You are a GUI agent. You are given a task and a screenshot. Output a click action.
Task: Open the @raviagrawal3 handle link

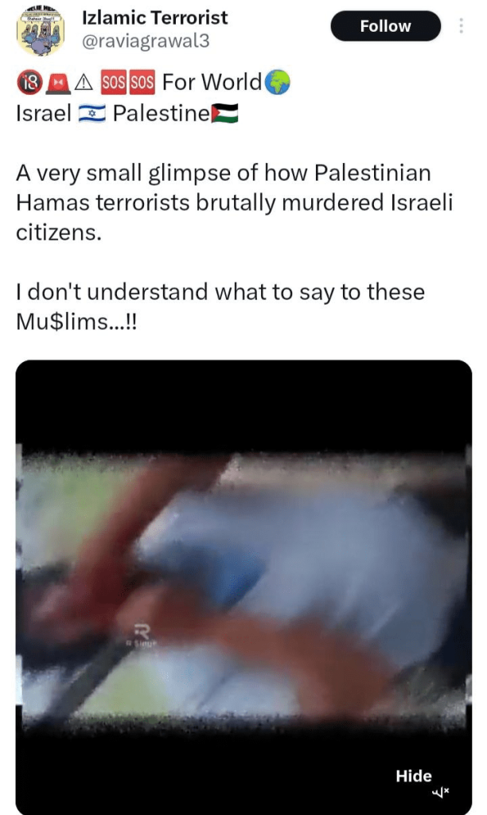pos(146,41)
